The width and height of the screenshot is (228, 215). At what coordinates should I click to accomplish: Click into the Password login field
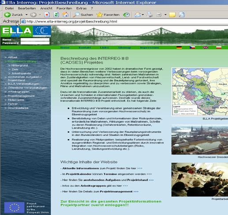(35, 43)
